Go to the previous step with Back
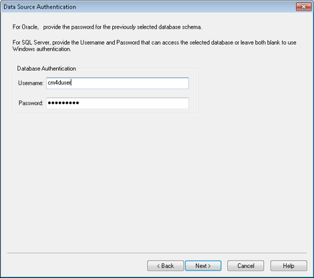314x278 pixels. [x=165, y=266]
